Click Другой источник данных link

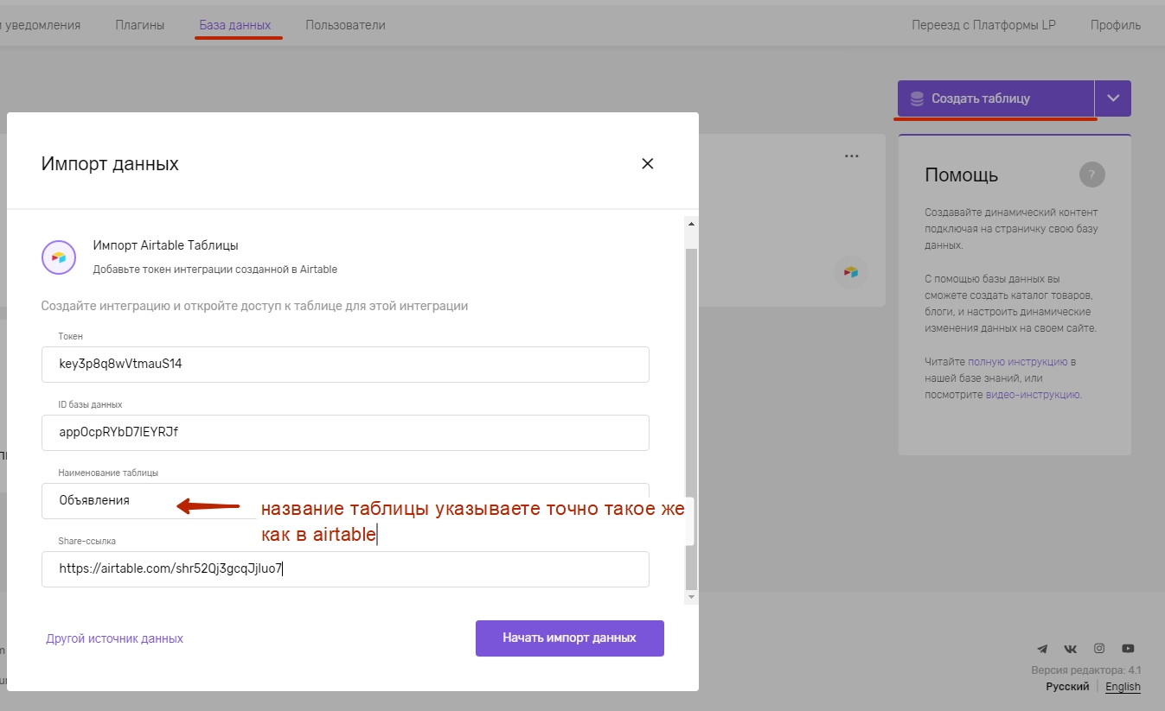[x=114, y=638]
